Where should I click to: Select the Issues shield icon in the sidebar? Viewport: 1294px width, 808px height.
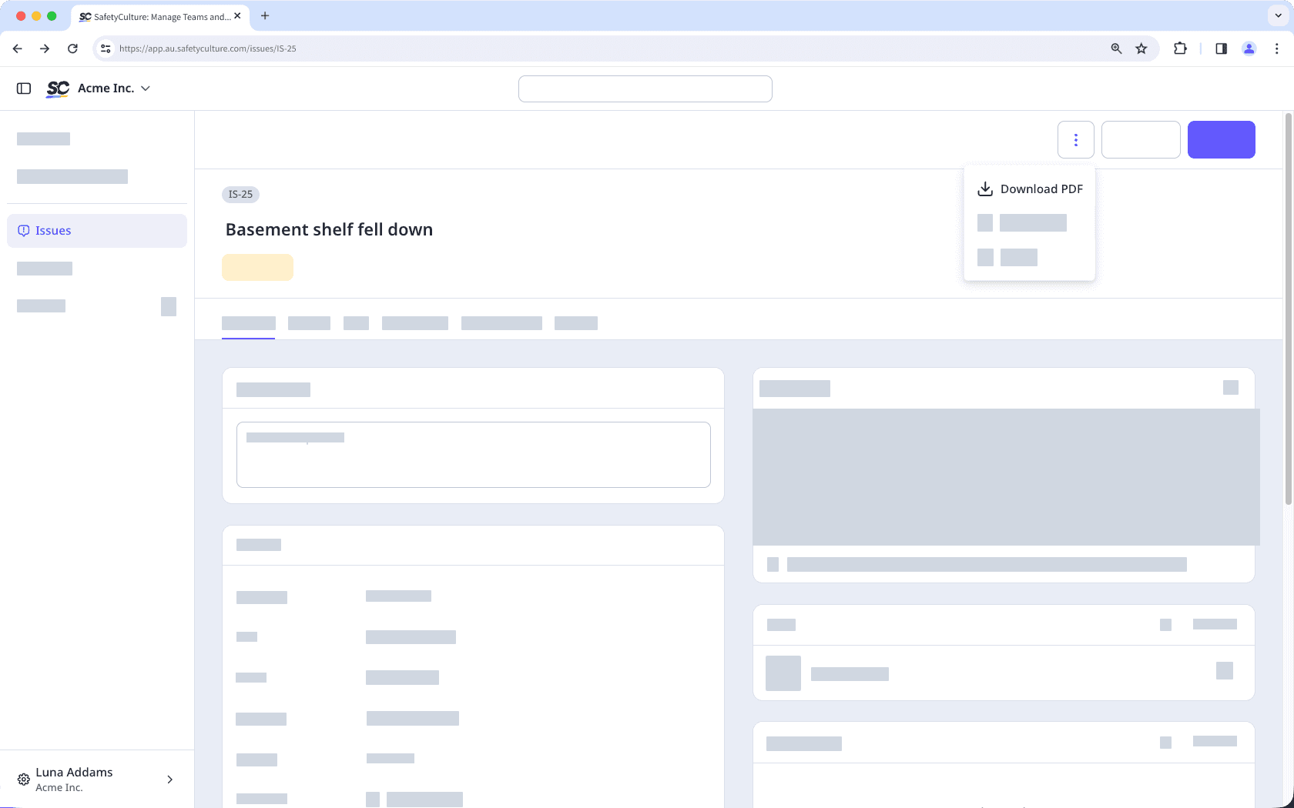point(24,230)
